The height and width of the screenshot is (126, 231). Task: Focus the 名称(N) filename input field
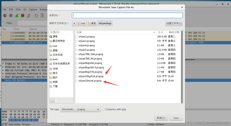click(x=127, y=15)
